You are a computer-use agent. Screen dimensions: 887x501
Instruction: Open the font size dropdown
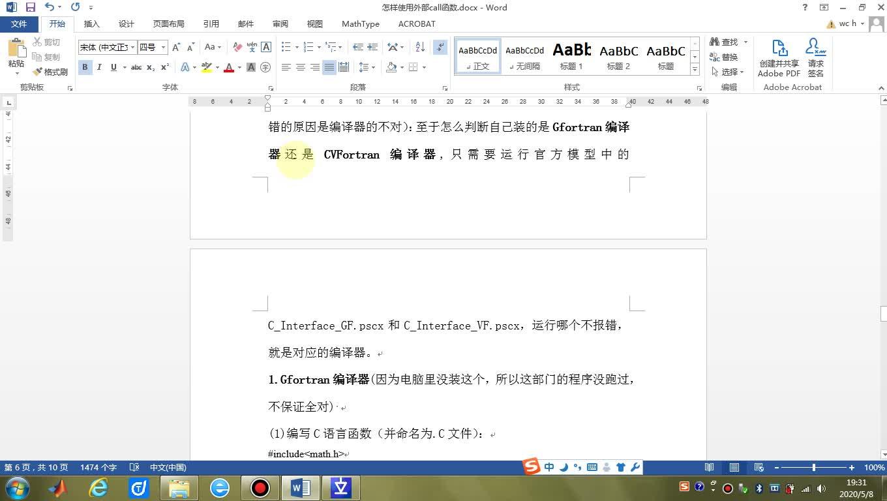coord(162,47)
